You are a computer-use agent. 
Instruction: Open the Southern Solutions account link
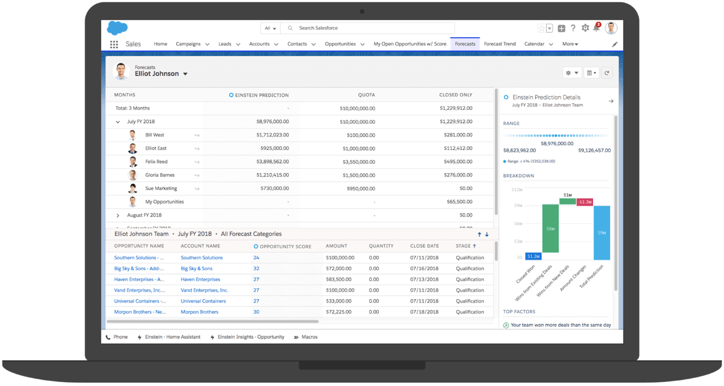(x=202, y=257)
